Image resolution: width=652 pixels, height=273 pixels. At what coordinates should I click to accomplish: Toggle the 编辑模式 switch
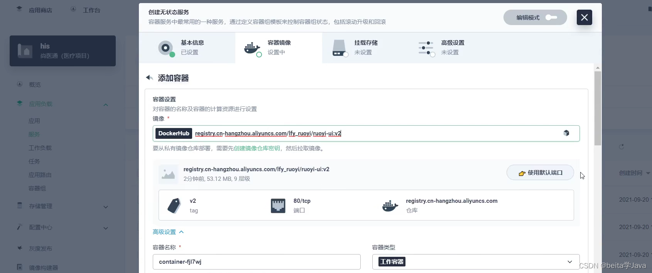[x=535, y=17]
